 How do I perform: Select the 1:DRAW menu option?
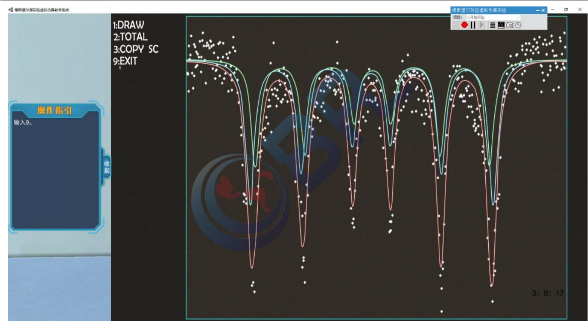tap(128, 25)
